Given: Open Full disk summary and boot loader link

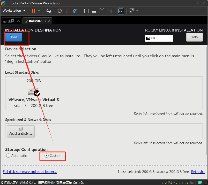Looking at the screenshot, I should (x=30, y=172).
